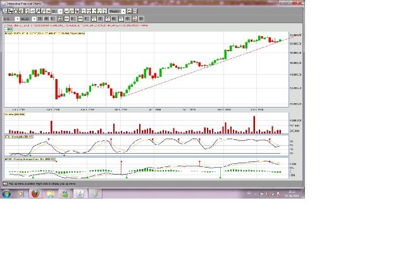Open the time range dropdown next to the scroll forward icon
Viewport: 405px width, 253px height.
coord(57,11)
